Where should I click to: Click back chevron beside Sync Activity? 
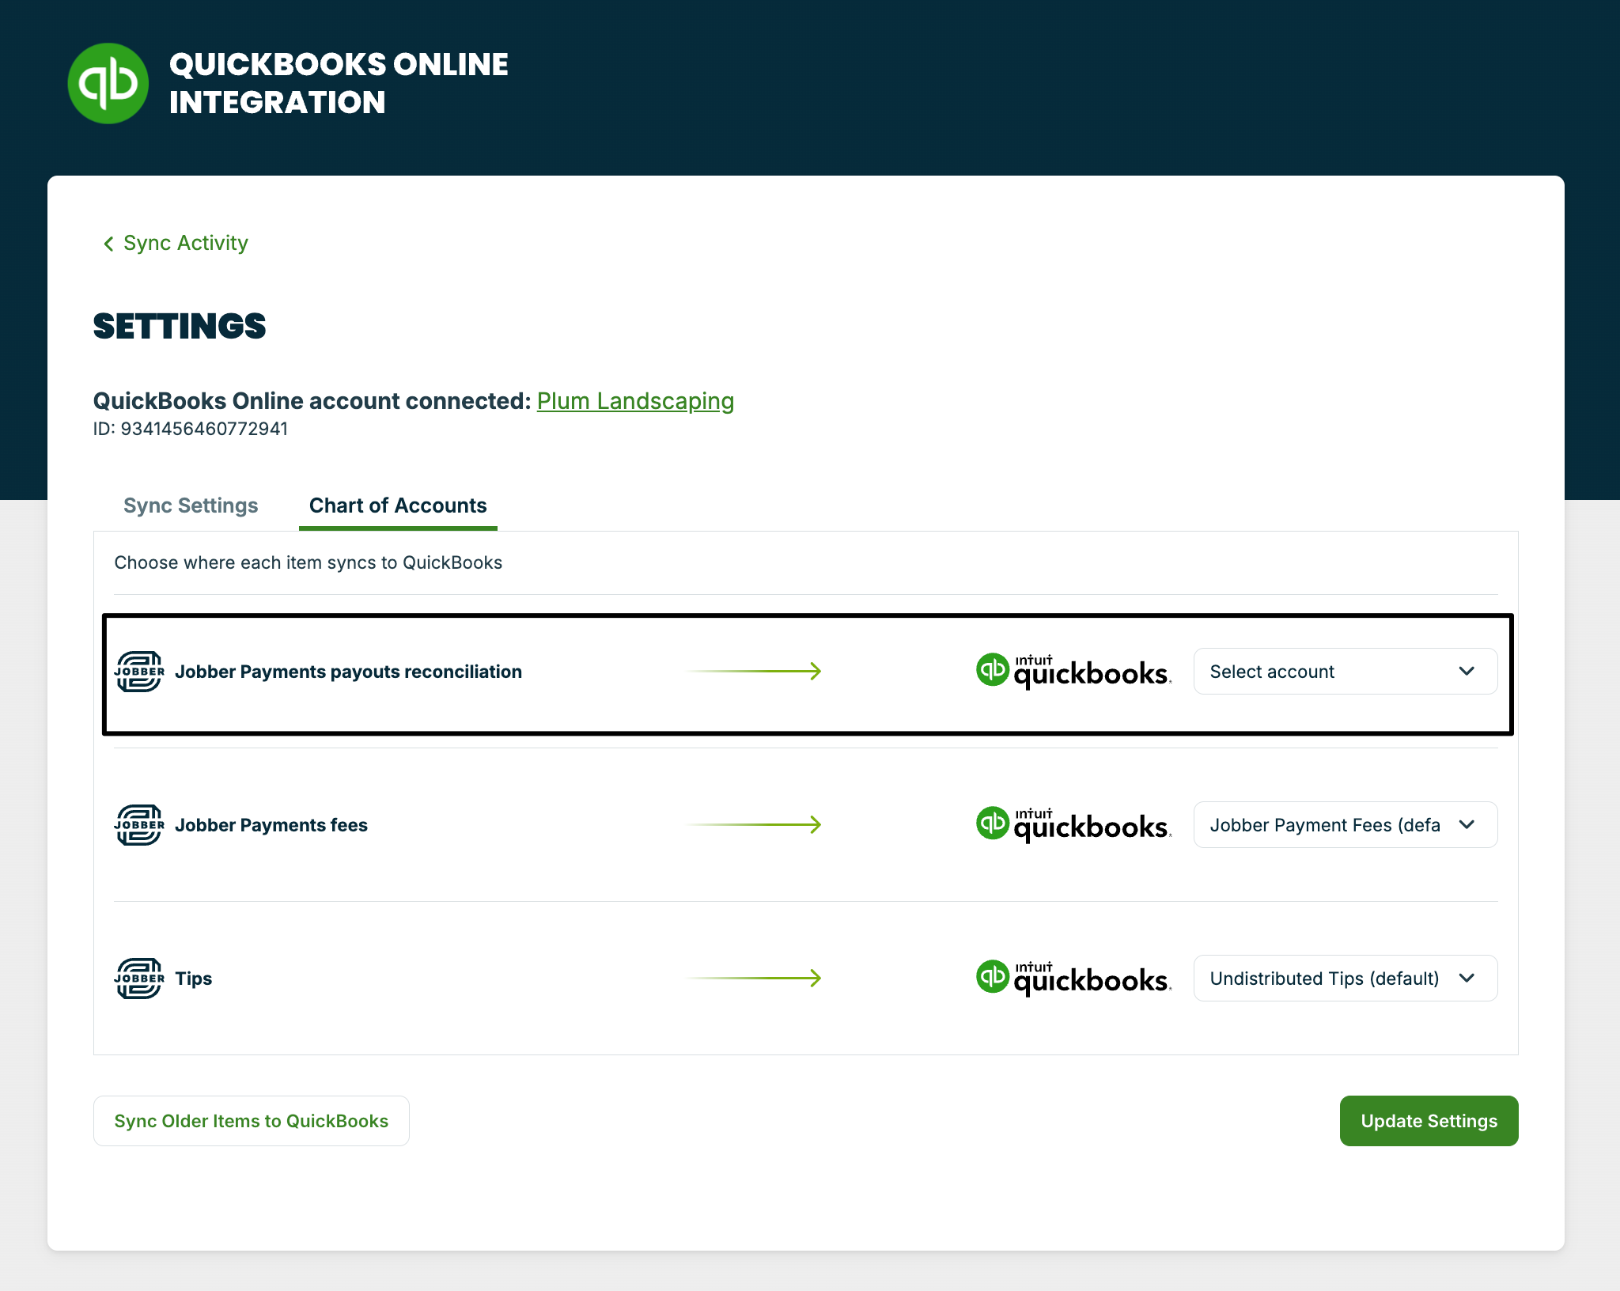click(x=108, y=244)
